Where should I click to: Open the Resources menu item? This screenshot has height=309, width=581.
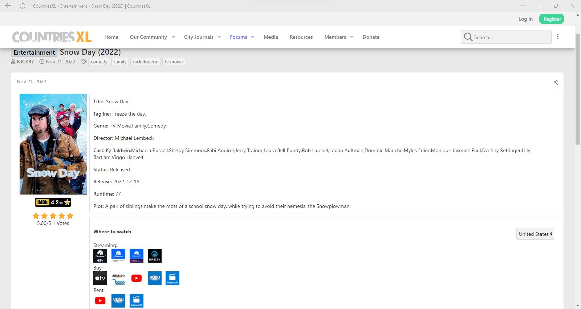[x=301, y=37]
